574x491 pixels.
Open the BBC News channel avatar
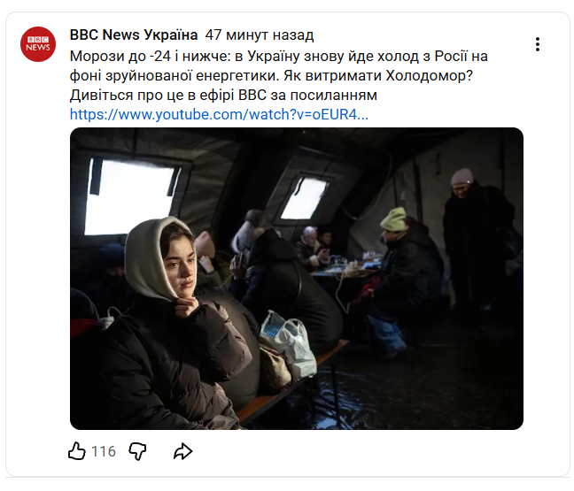click(38, 44)
